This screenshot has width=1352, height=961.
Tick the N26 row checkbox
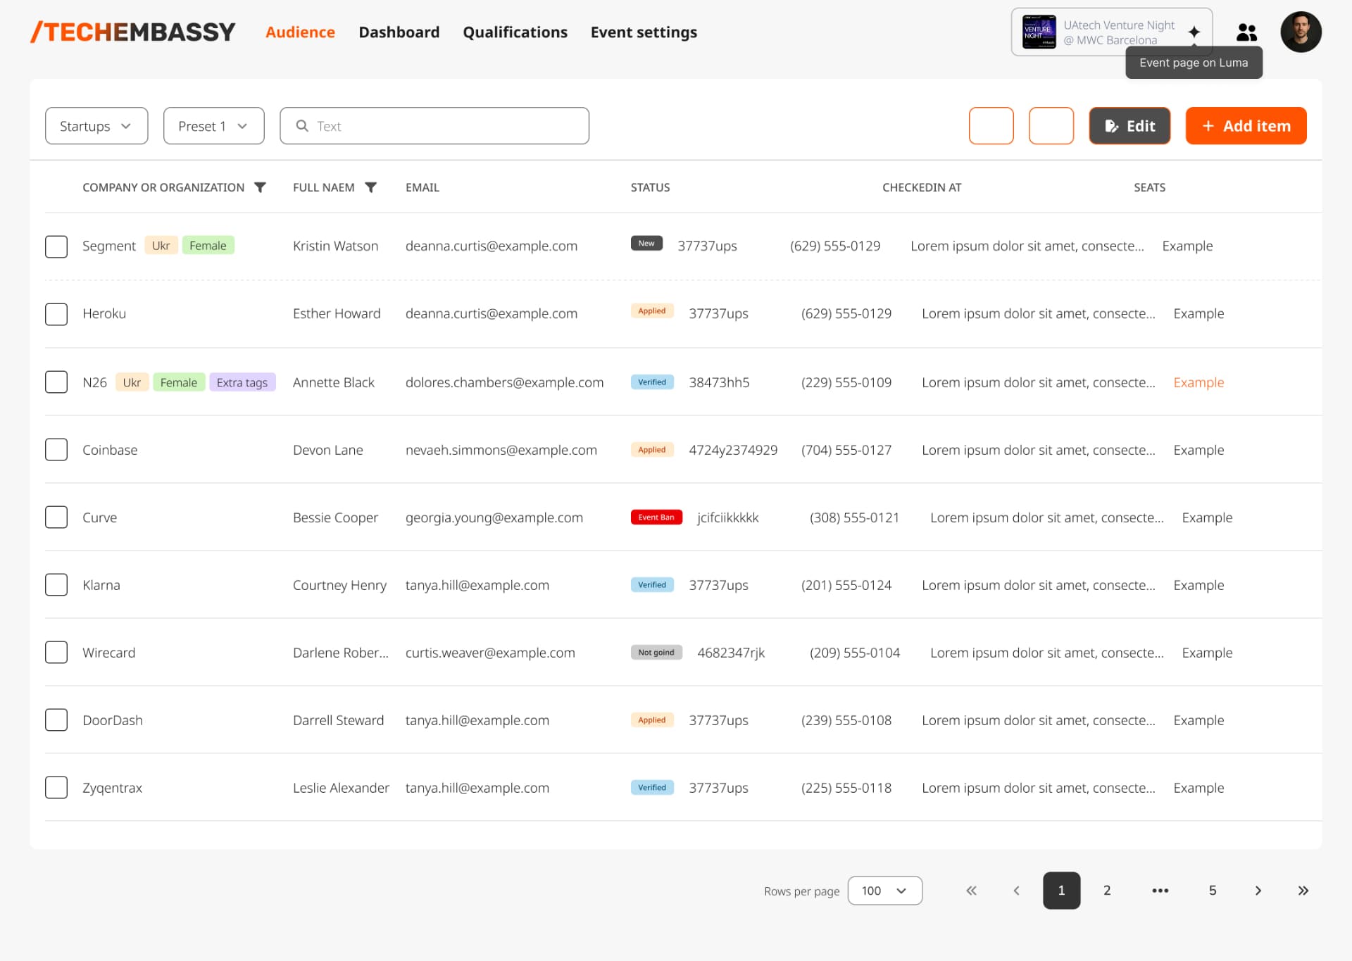pyautogui.click(x=56, y=382)
